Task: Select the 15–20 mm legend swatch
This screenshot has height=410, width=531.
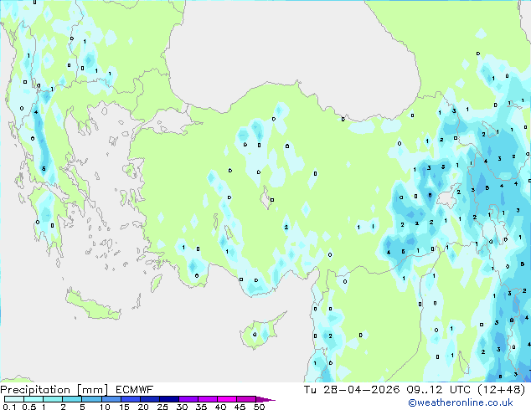Action: pyautogui.click(x=130, y=399)
